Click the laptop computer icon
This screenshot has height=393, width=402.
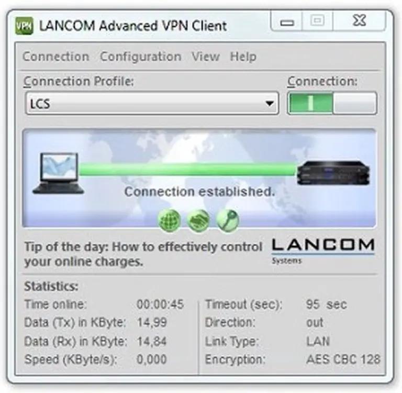click(x=59, y=173)
